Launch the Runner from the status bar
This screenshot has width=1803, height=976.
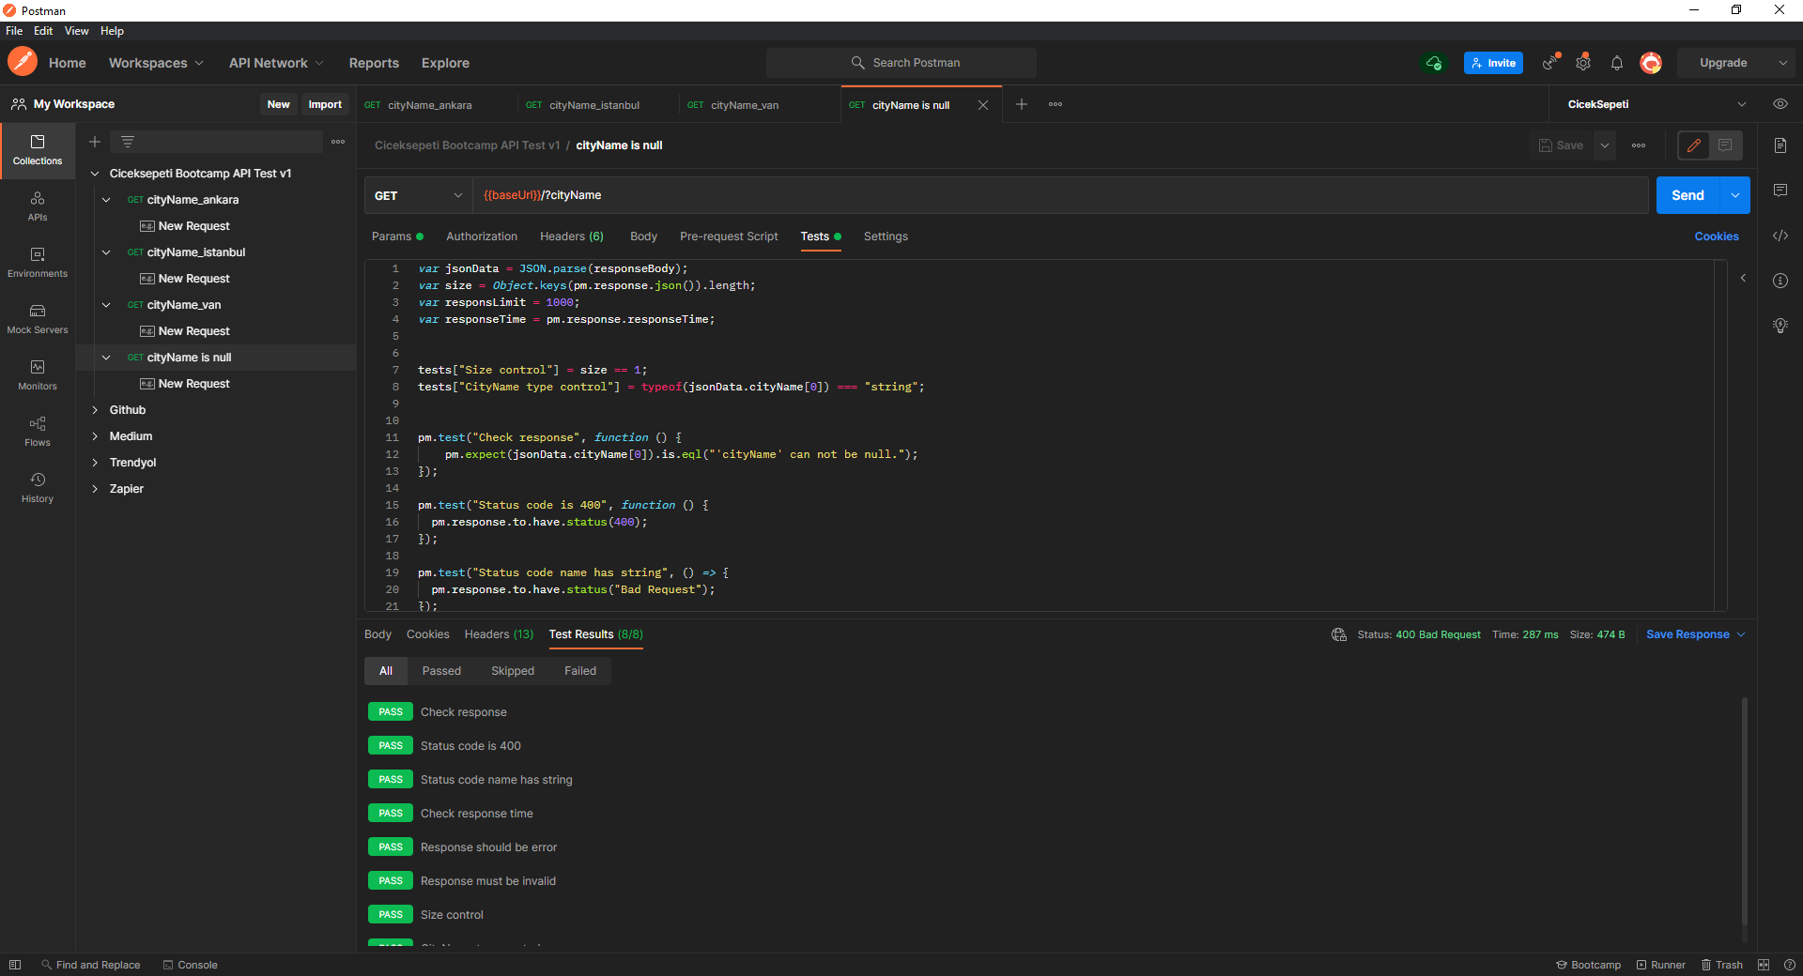(x=1660, y=964)
